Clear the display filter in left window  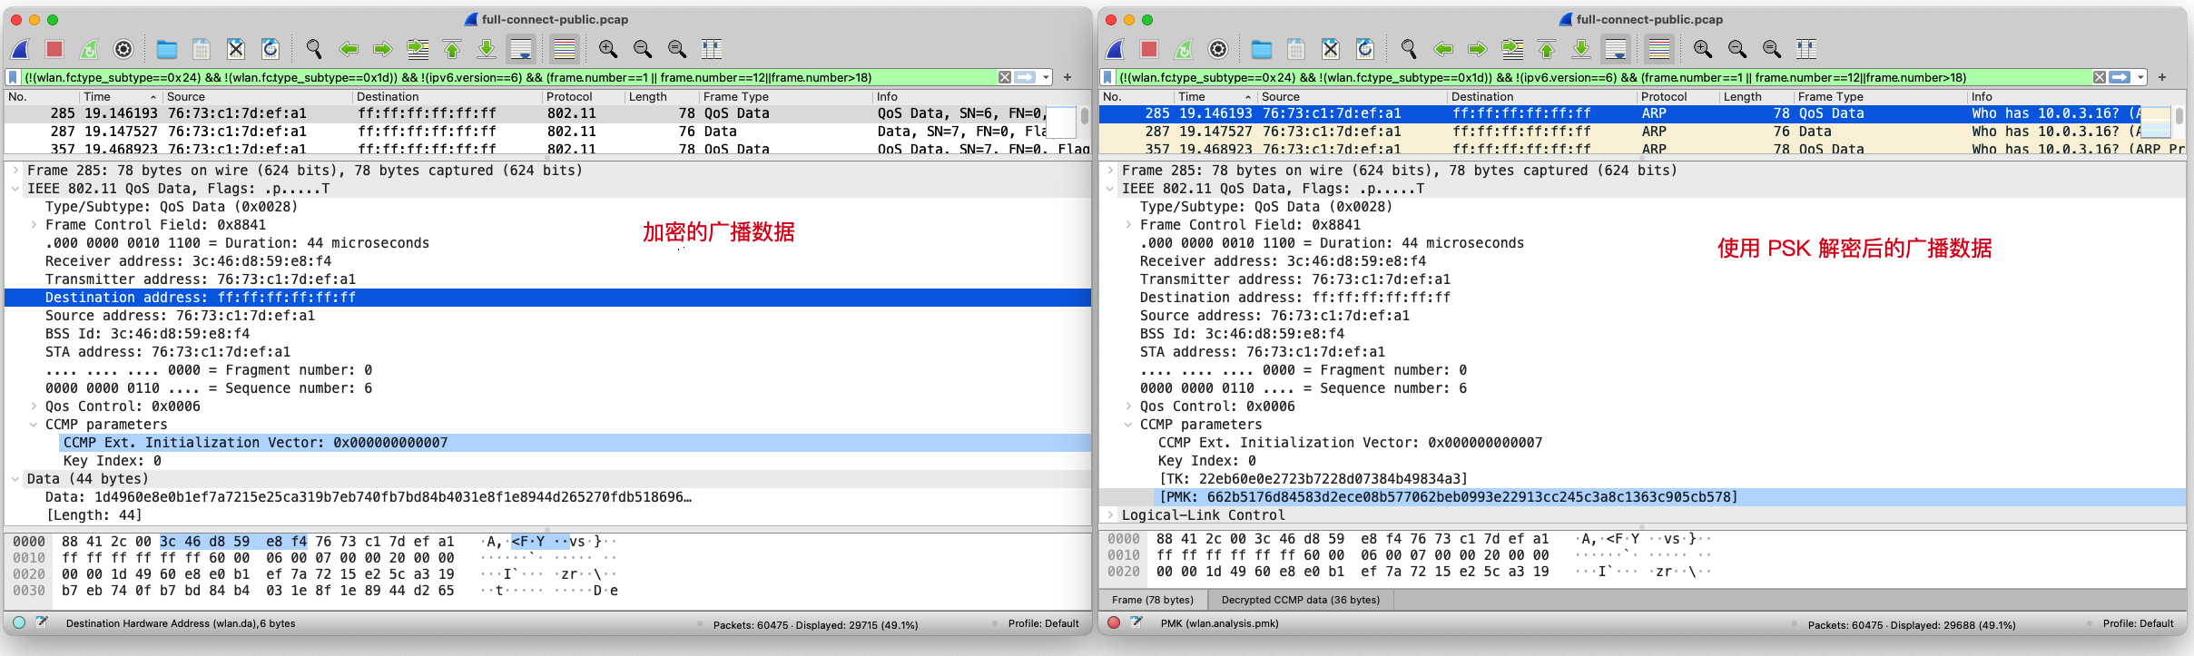(1004, 78)
